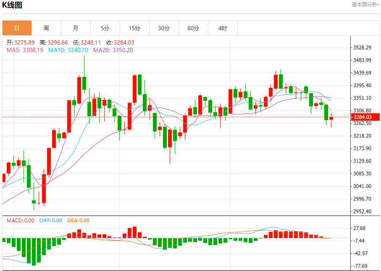Show the 60分 interval chart
The width and height of the screenshot is (381, 271).
click(x=193, y=28)
